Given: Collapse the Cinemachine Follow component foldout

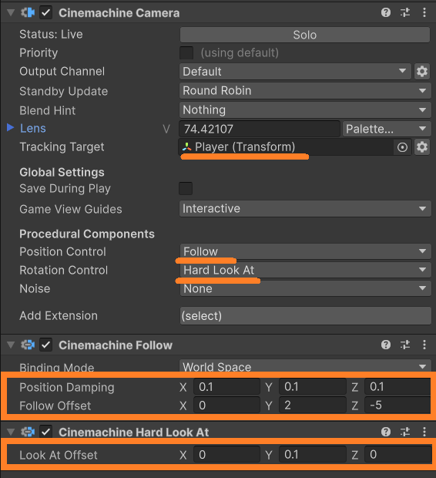Looking at the screenshot, I should click(x=11, y=345).
